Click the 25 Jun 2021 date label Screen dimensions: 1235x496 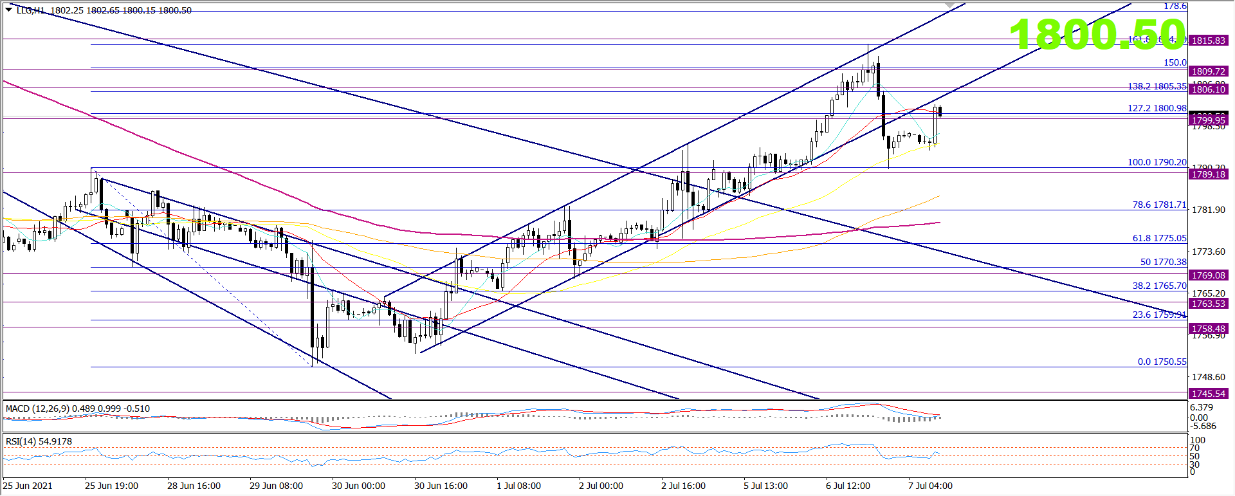coord(28,486)
